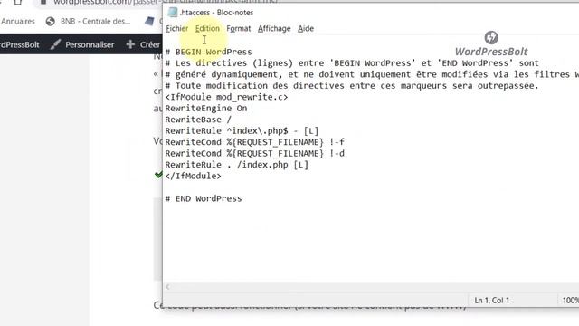Image resolution: width=579 pixels, height=326 pixels.
Task: Click the line 'RewriteRule ^index\.php$ - [L]'
Action: click(242, 130)
